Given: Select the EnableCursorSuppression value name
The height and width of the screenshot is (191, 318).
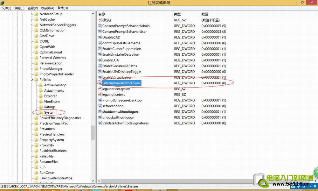Looking at the screenshot, I should (122, 49).
